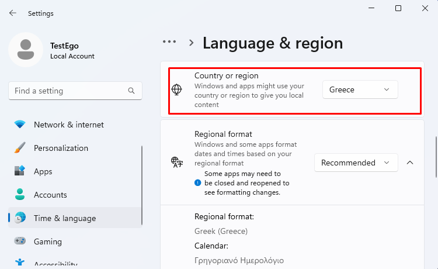438x269 pixels.
Task: Click the Accounts person icon
Action: pos(20,194)
